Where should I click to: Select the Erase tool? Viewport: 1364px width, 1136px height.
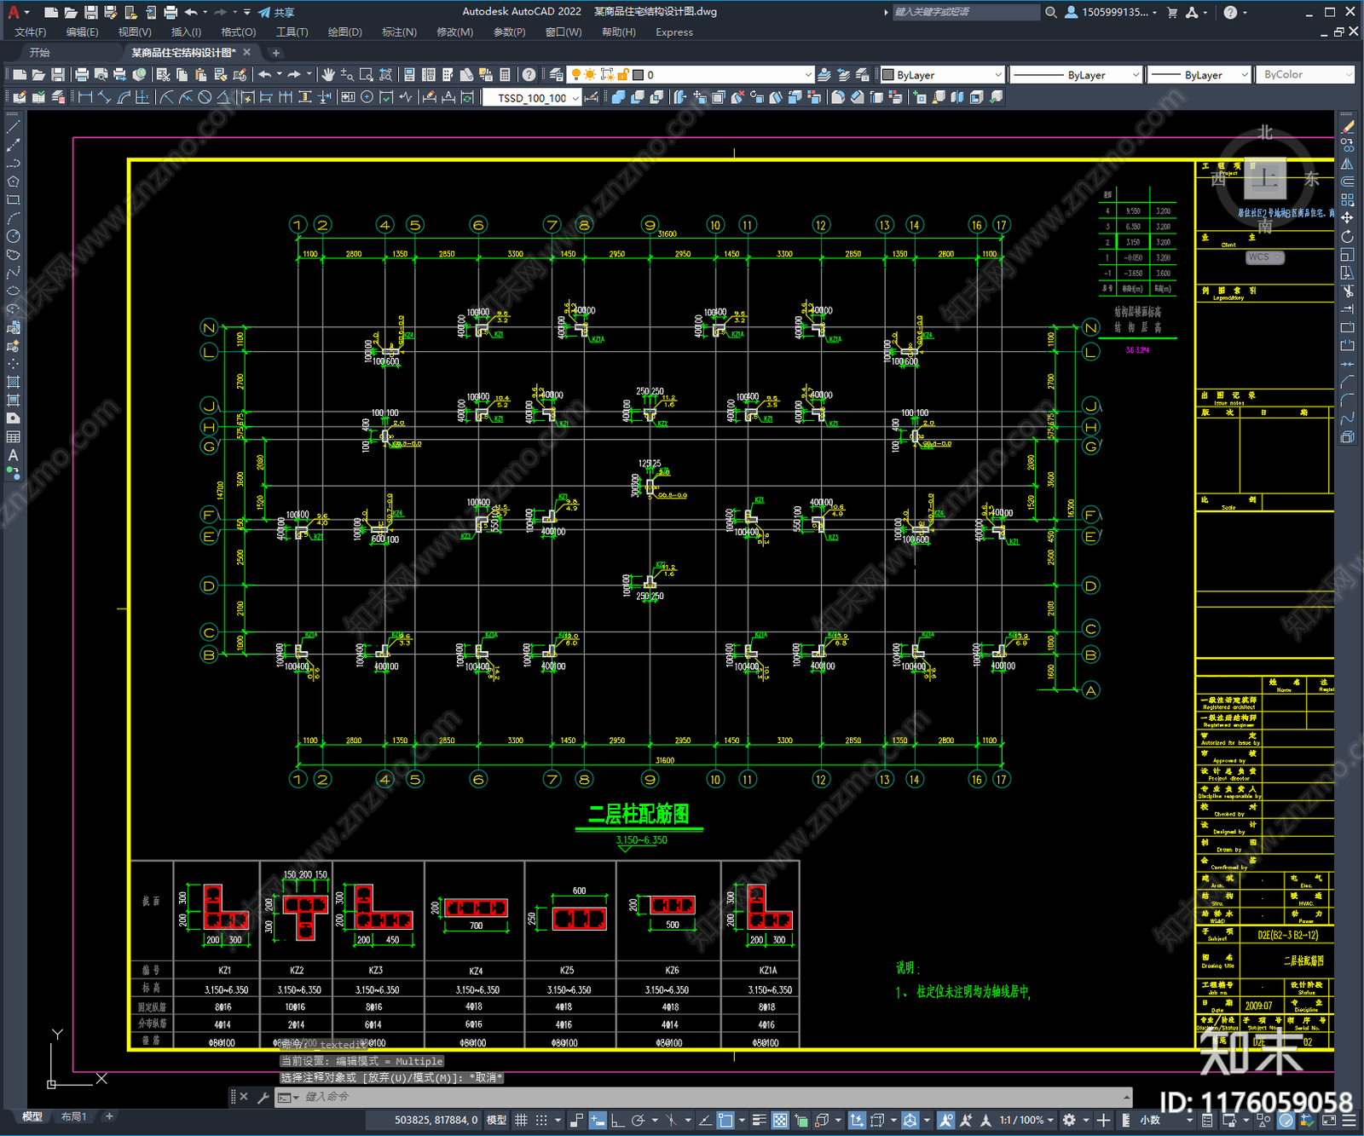(x=1348, y=127)
